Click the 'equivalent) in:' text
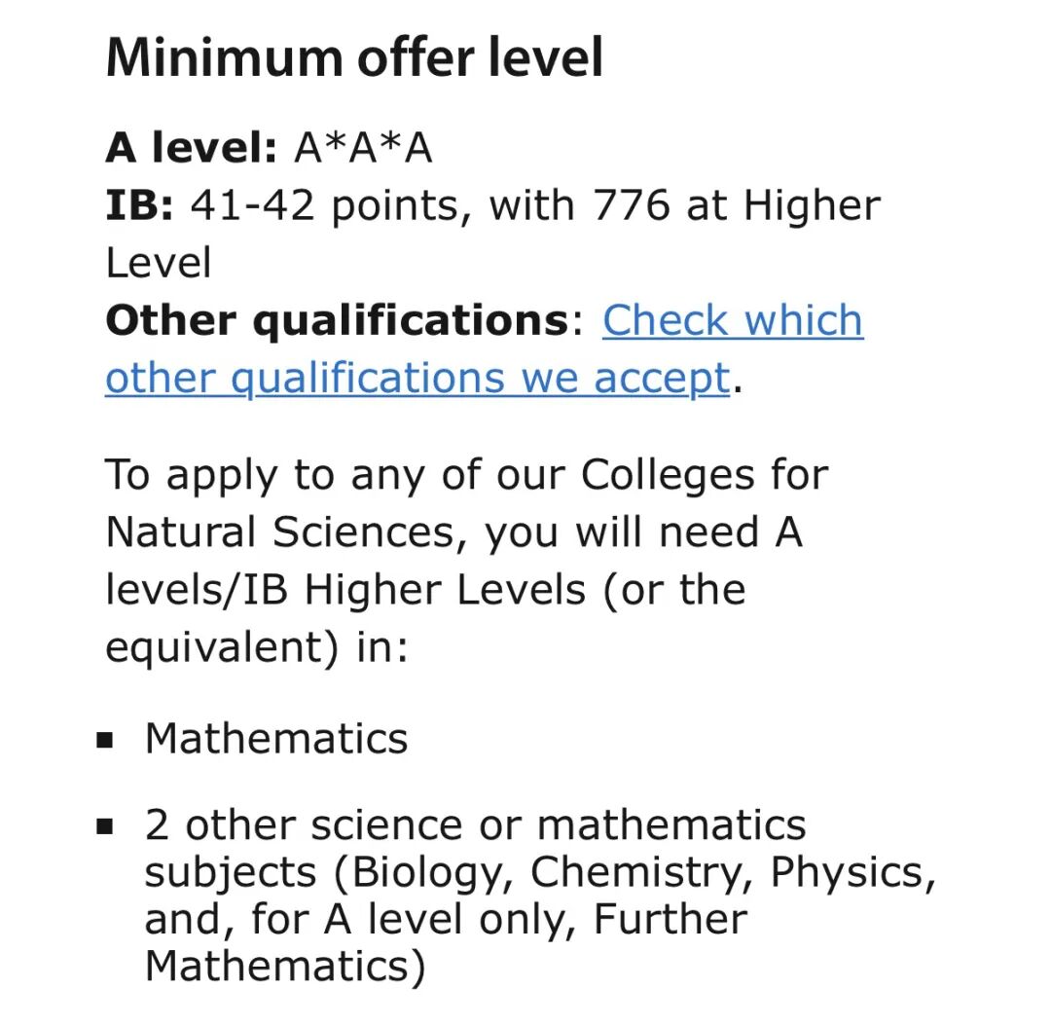1051x1025 pixels. point(257,647)
